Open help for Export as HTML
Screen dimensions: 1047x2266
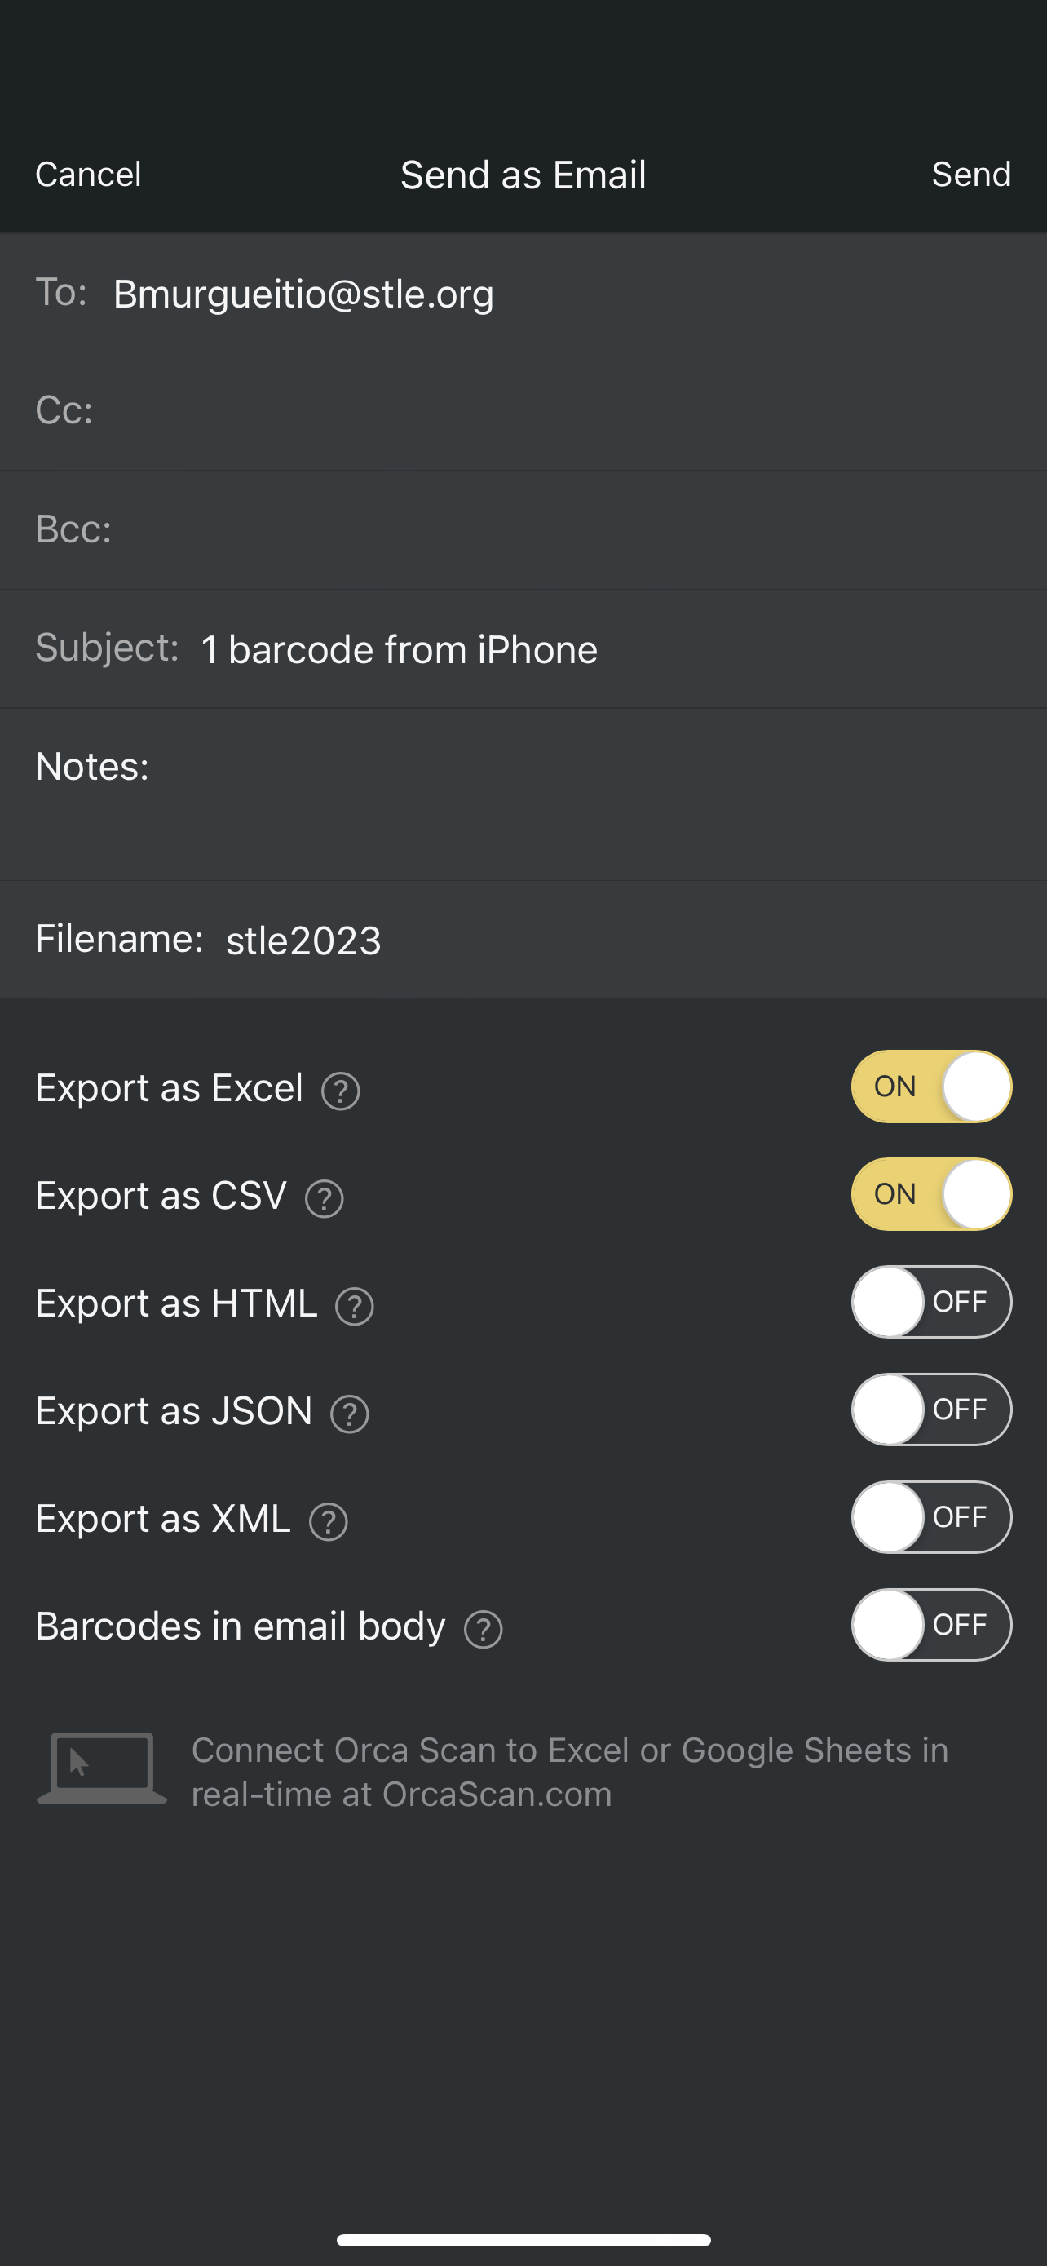tap(356, 1305)
